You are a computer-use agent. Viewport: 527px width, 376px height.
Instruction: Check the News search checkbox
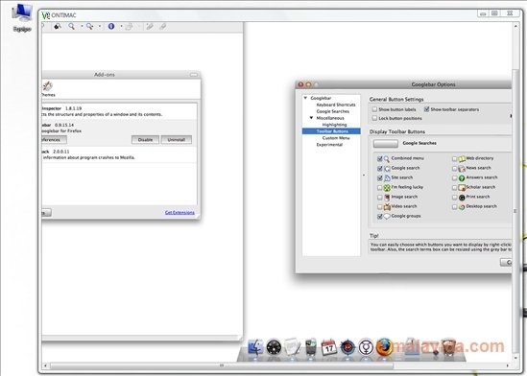pyautogui.click(x=454, y=169)
